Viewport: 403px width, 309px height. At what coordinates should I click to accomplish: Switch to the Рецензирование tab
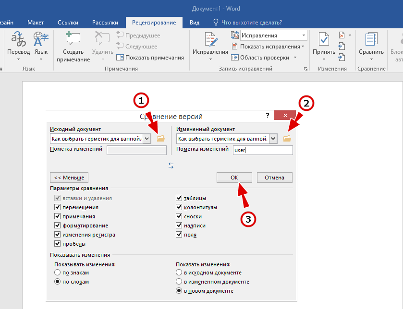tap(154, 23)
